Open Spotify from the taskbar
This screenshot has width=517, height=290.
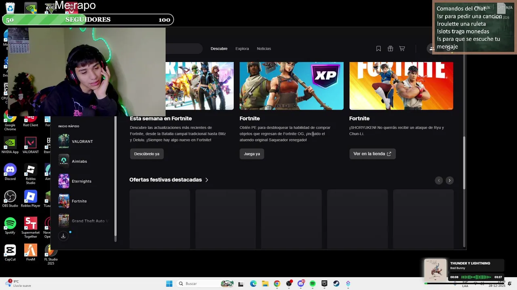313,284
